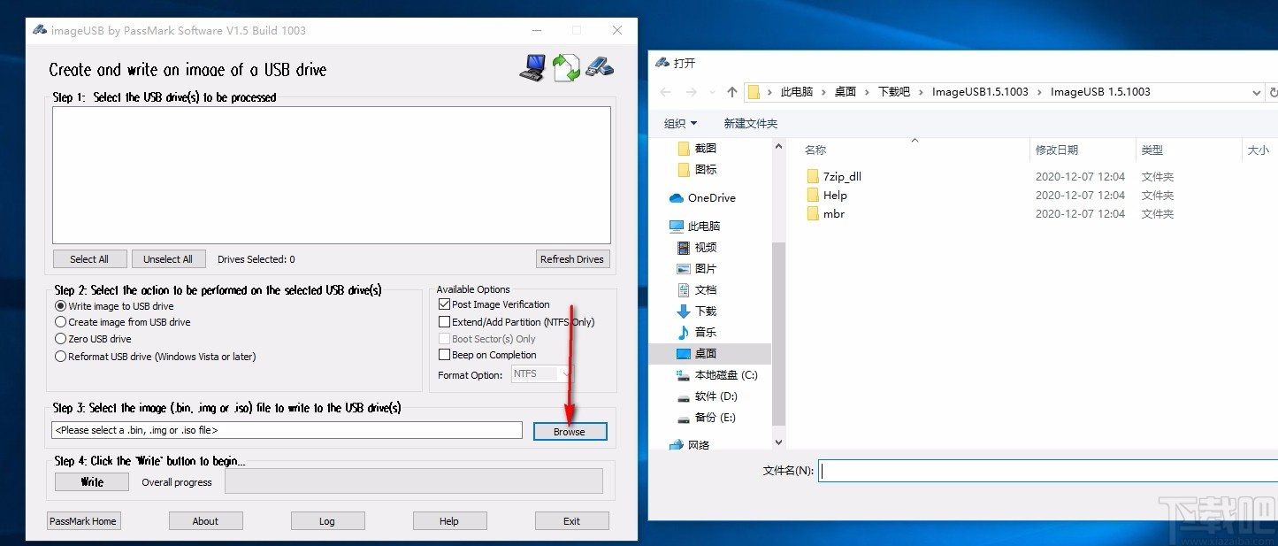Uncheck Post Image Verification
Image resolution: width=1278 pixels, height=546 pixels.
click(x=445, y=304)
